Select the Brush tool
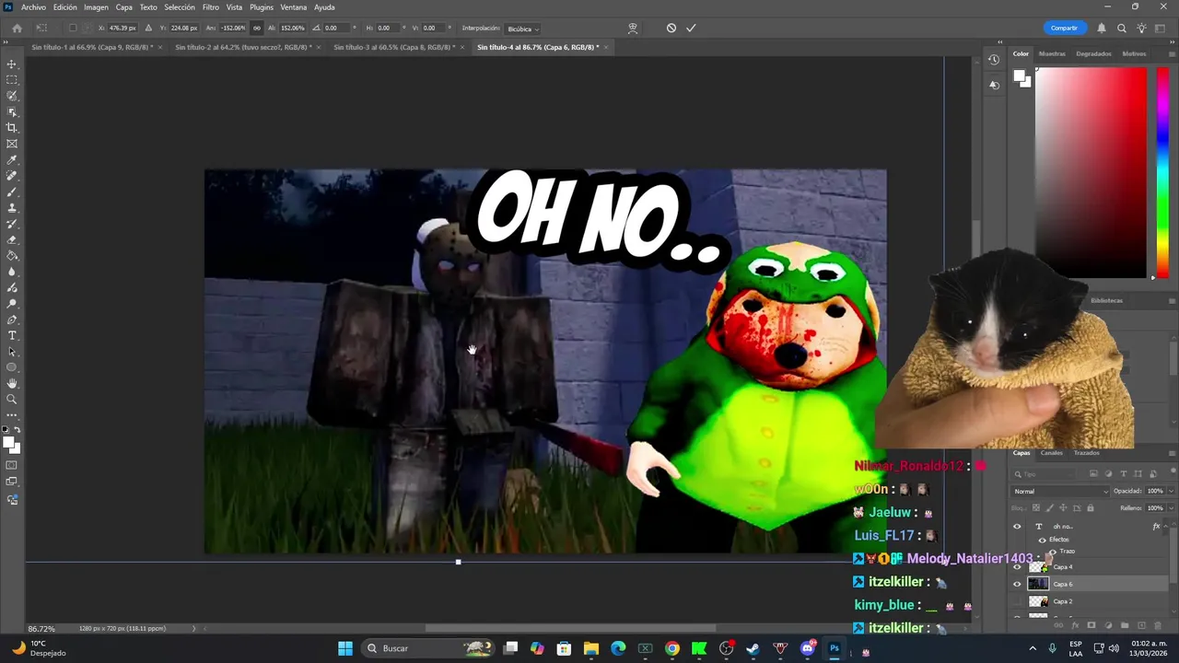Image resolution: width=1179 pixels, height=663 pixels. click(12, 192)
